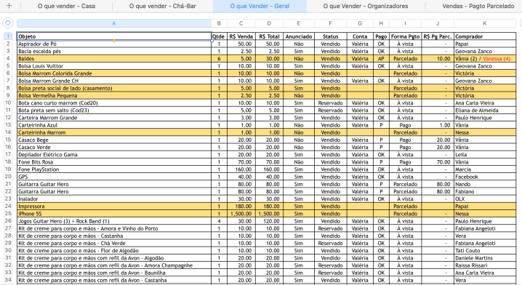This screenshot has height=285, width=522.
Task: Open the 'O que Vender - Organizadores' tab
Action: pyautogui.click(x=366, y=6)
